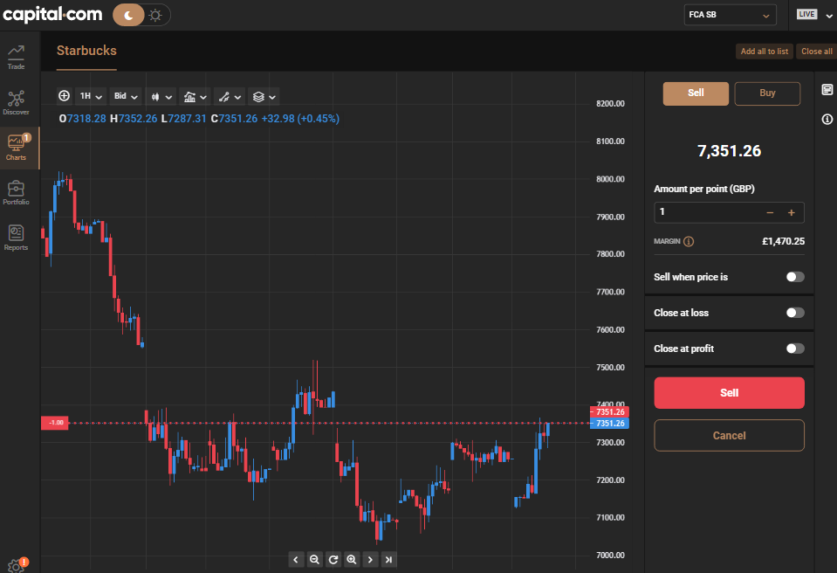Image resolution: width=837 pixels, height=573 pixels.
Task: Toggle Close at profit switch
Action: point(795,349)
